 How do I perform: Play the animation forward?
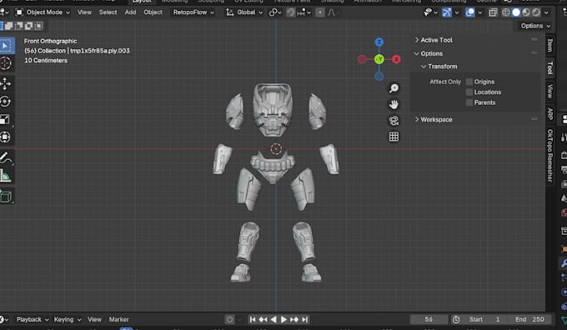[x=283, y=319]
